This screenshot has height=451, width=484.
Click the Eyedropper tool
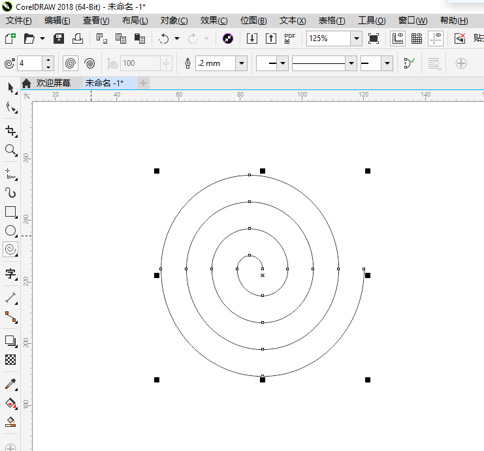(10, 384)
